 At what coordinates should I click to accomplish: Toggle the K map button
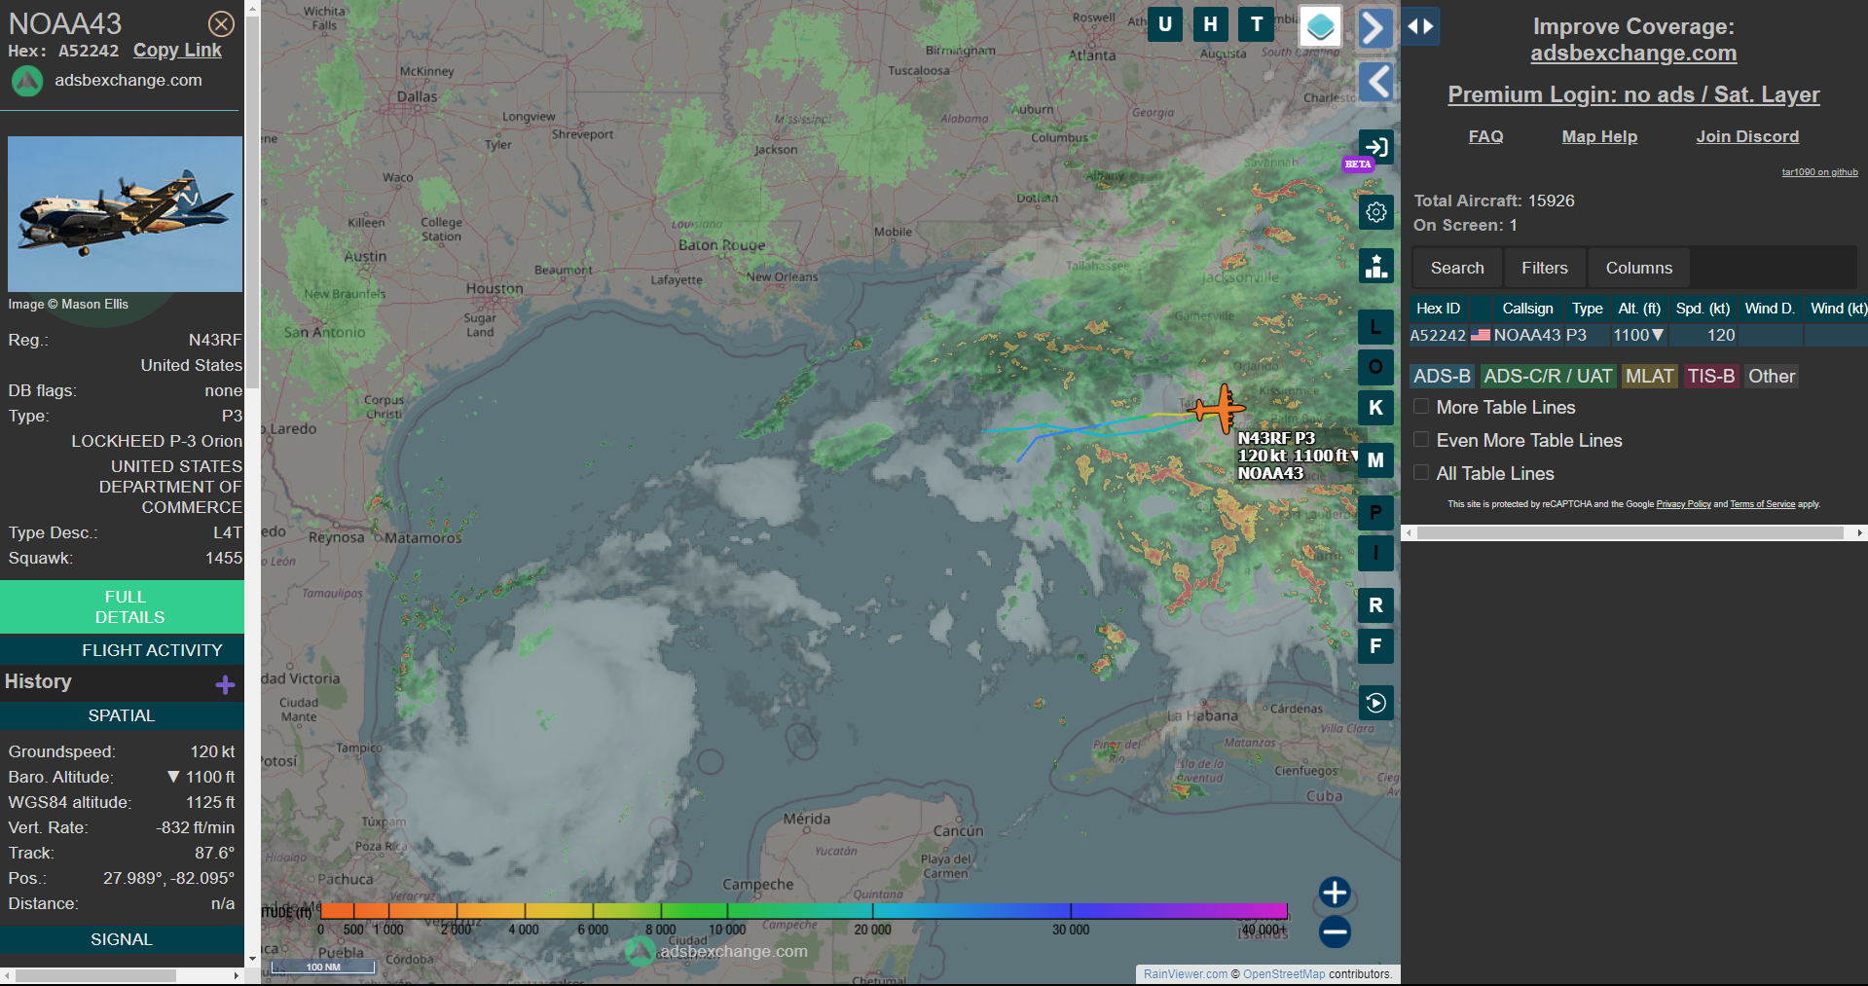(1375, 408)
